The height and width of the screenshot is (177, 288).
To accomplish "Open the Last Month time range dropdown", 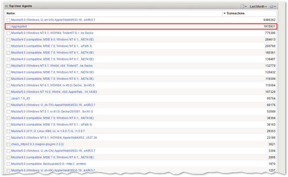I will [258, 7].
